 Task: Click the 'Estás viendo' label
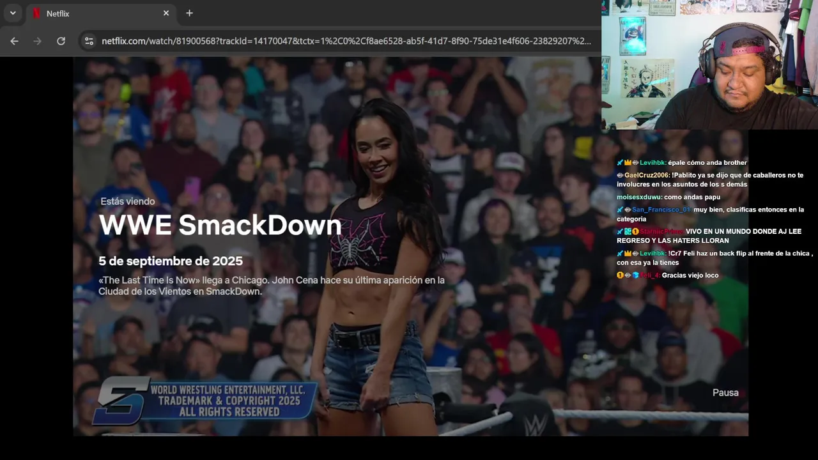pos(127,201)
